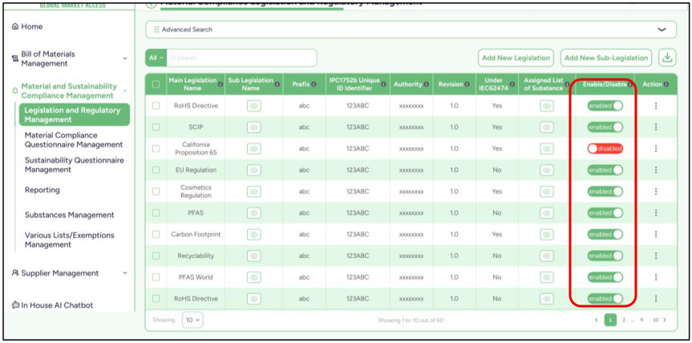Image resolution: width=692 pixels, height=343 pixels.
Task: Open action menu dots for EU Regulation row
Action: [x=656, y=170]
